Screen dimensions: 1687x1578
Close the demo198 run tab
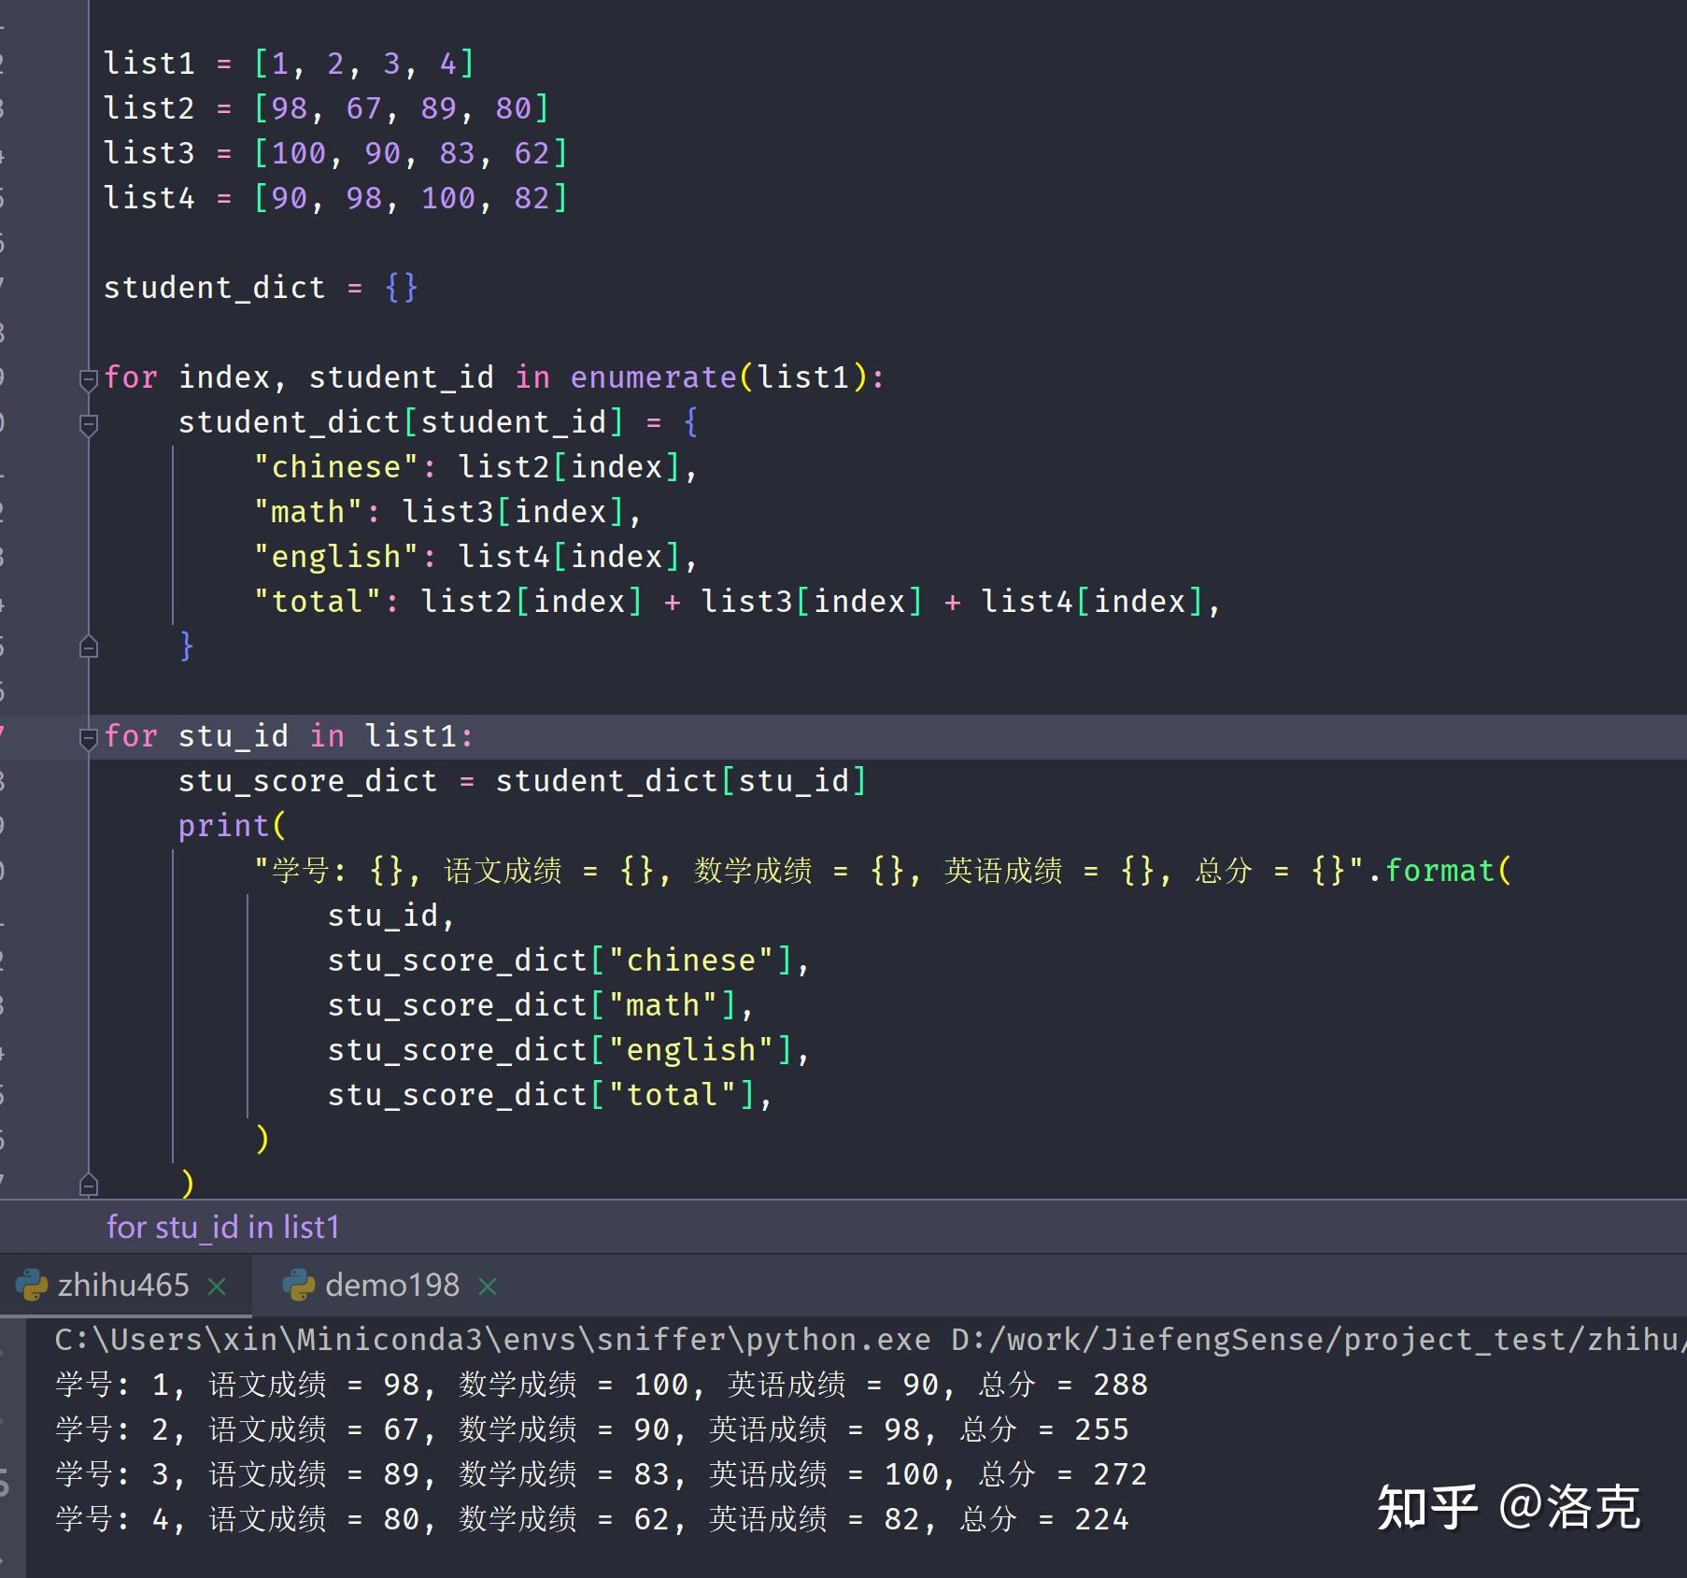[487, 1287]
